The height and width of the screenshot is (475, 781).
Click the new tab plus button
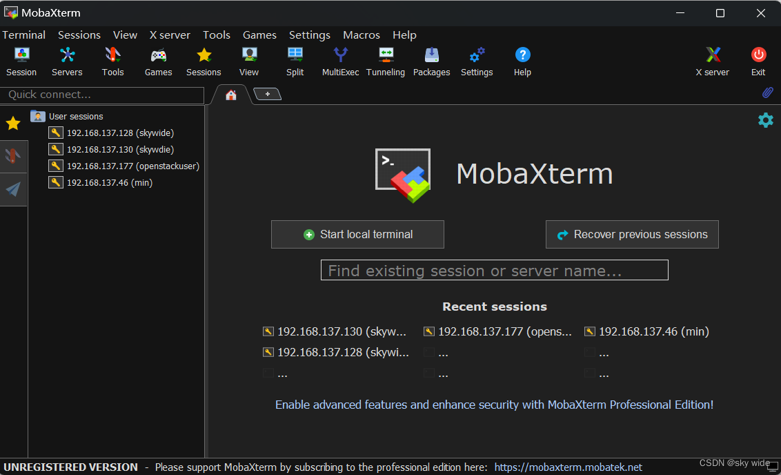coord(268,94)
